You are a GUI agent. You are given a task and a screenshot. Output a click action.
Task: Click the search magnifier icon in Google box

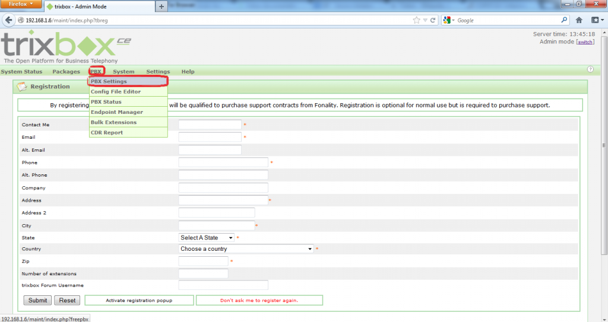click(564, 20)
